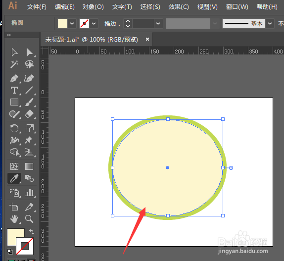Viewport: 284px width, 261px height.
Task: Choose the Rectangle tool
Action: 14,102
